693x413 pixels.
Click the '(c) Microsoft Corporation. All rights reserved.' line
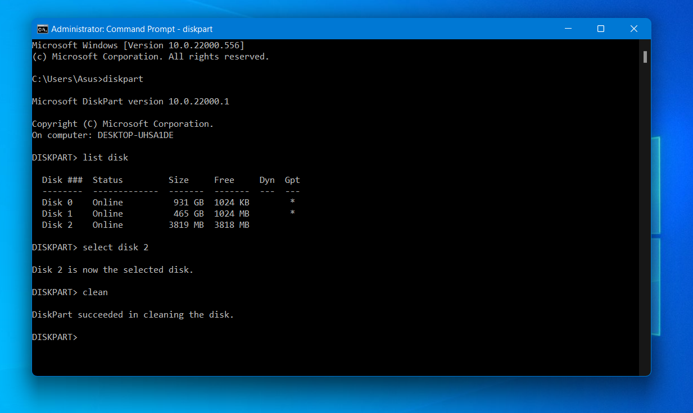pyautogui.click(x=151, y=57)
